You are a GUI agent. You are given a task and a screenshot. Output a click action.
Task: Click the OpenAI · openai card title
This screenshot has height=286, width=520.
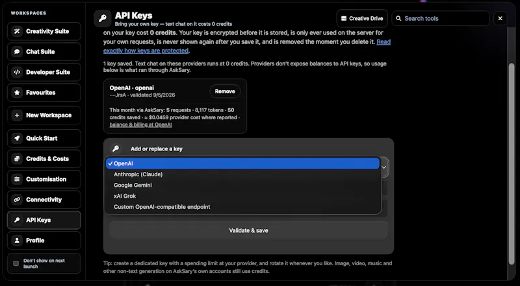(x=132, y=88)
